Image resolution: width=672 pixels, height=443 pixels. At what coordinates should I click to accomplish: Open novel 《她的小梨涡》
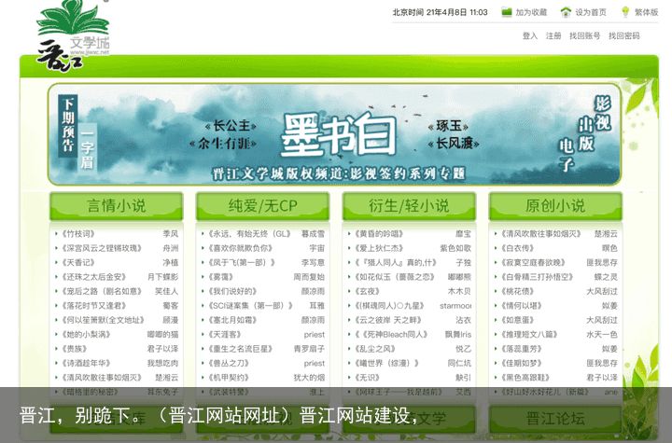(x=86, y=335)
